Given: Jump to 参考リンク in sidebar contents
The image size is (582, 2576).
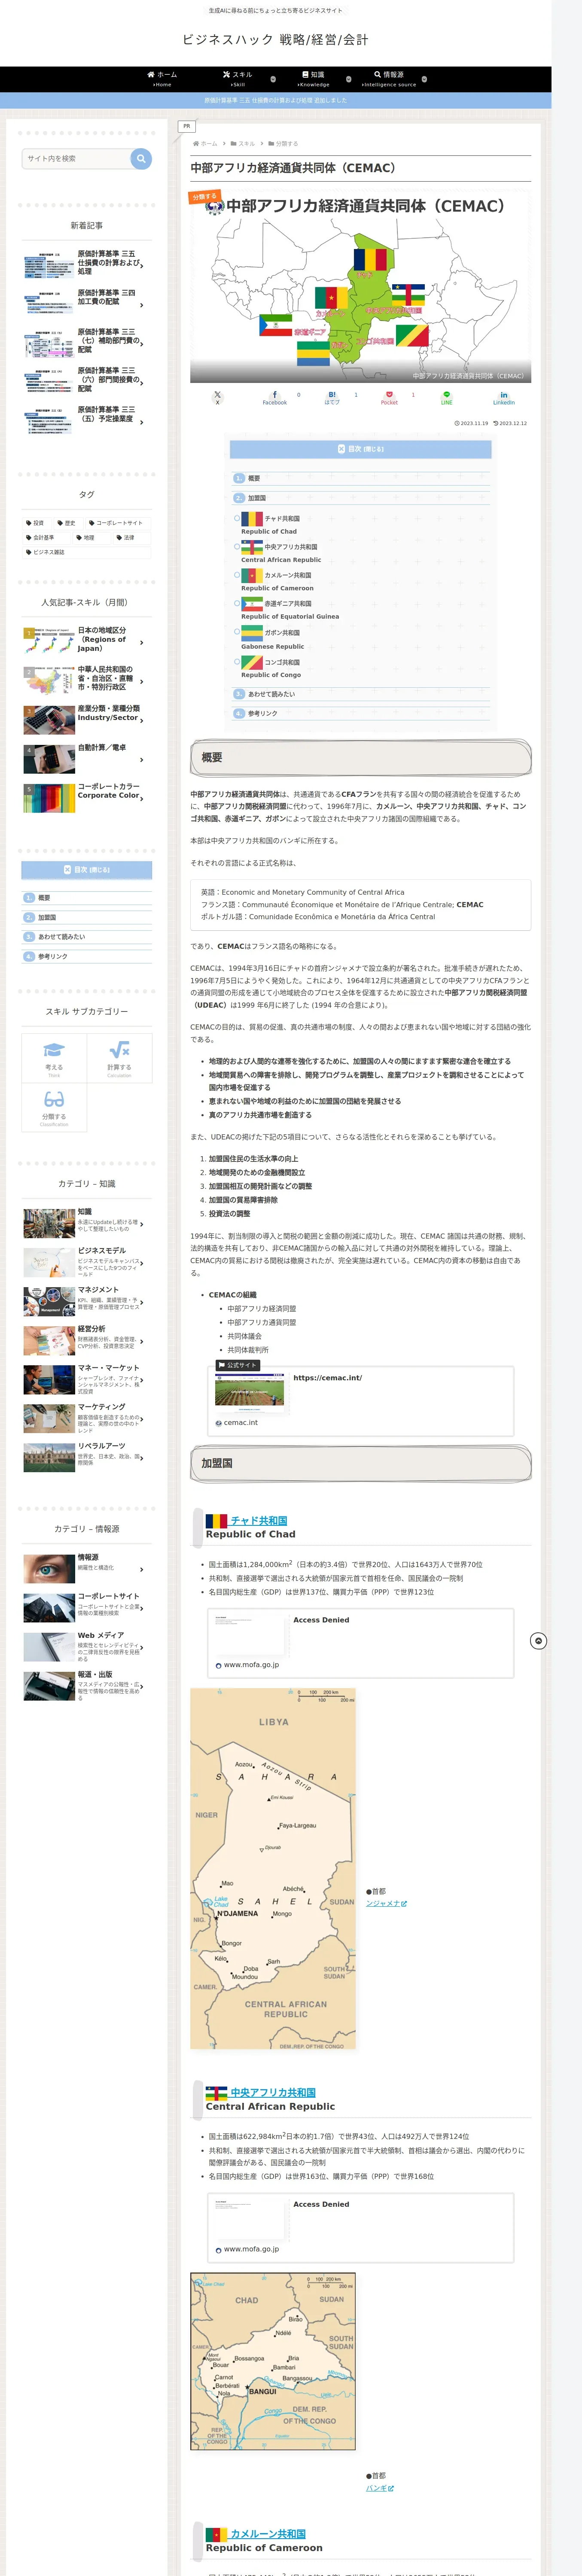Looking at the screenshot, I should [x=53, y=957].
